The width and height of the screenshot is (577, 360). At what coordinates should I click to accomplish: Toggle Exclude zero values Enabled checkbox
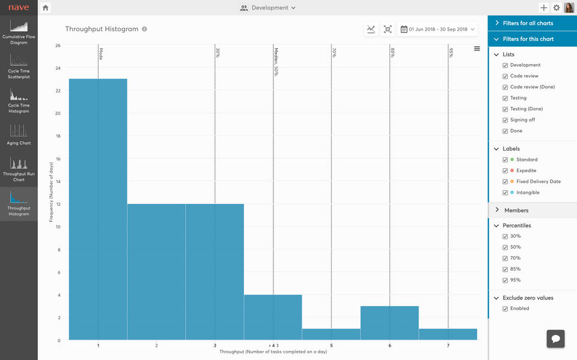pos(505,309)
